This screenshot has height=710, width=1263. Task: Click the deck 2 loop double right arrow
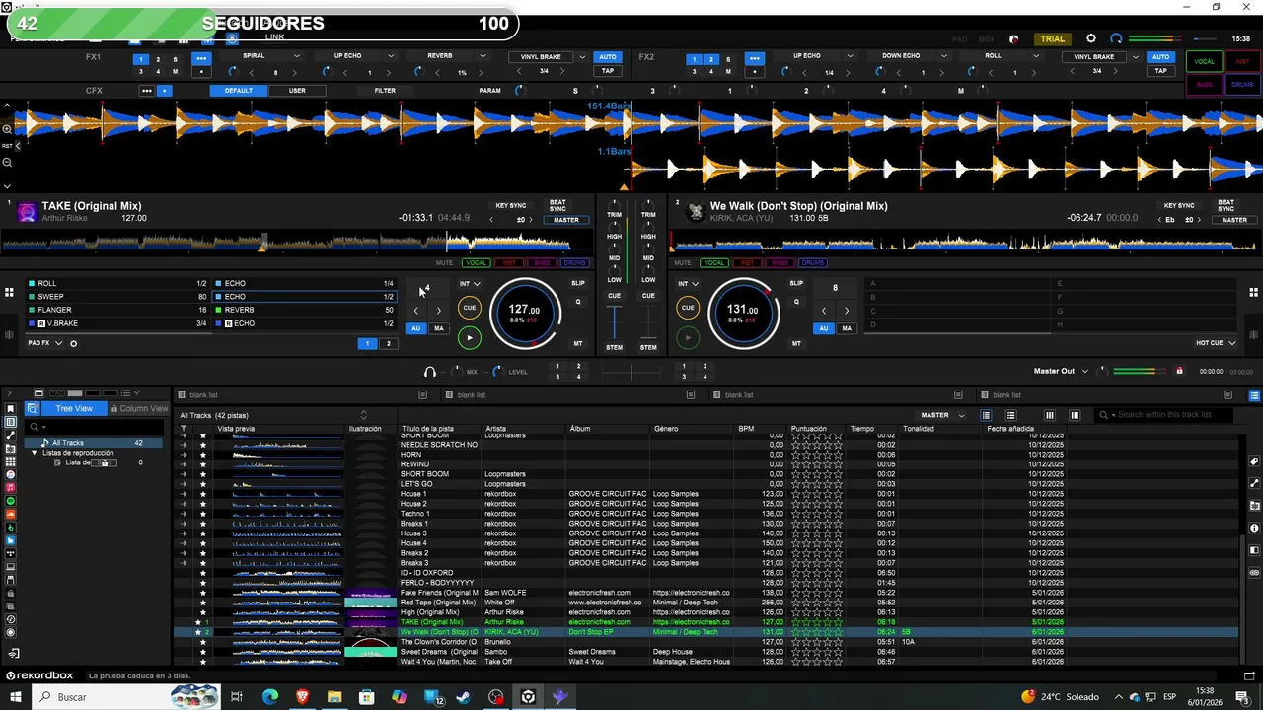click(x=846, y=311)
